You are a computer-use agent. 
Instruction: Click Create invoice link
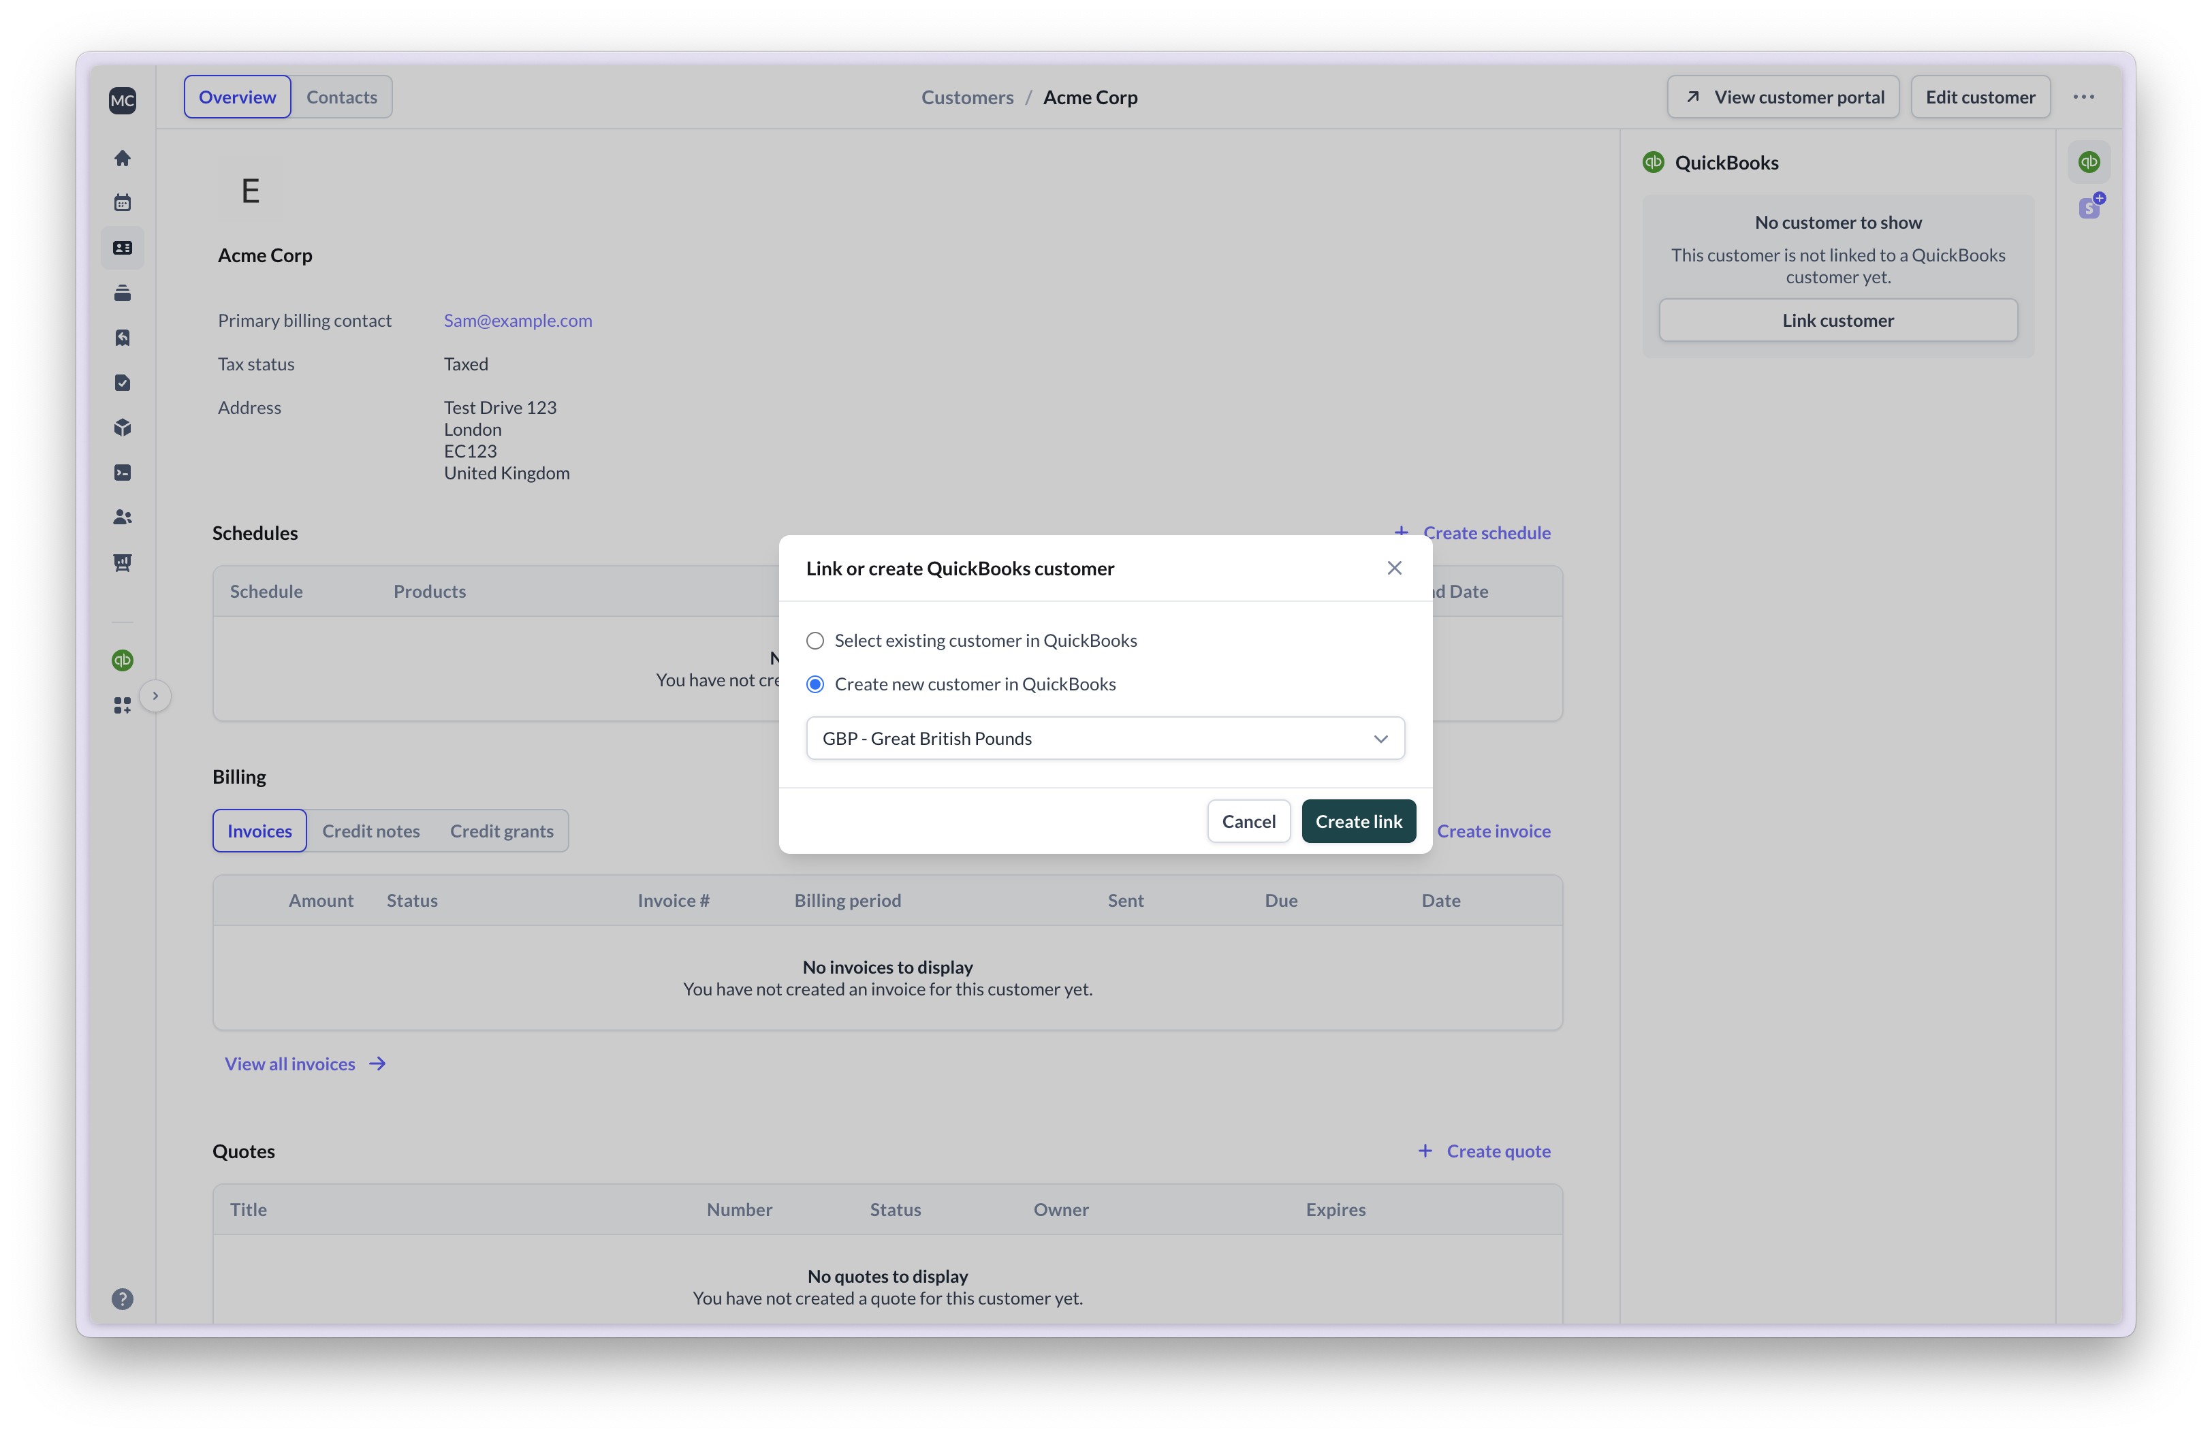1494,831
